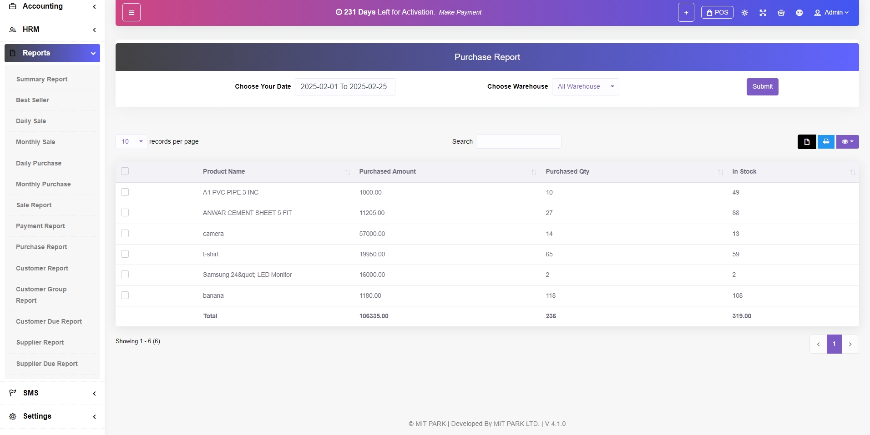Open the column visibility eye dropdown
The height and width of the screenshot is (435, 870).
pos(847,142)
